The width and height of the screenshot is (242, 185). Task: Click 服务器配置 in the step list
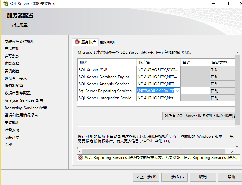point(14,85)
